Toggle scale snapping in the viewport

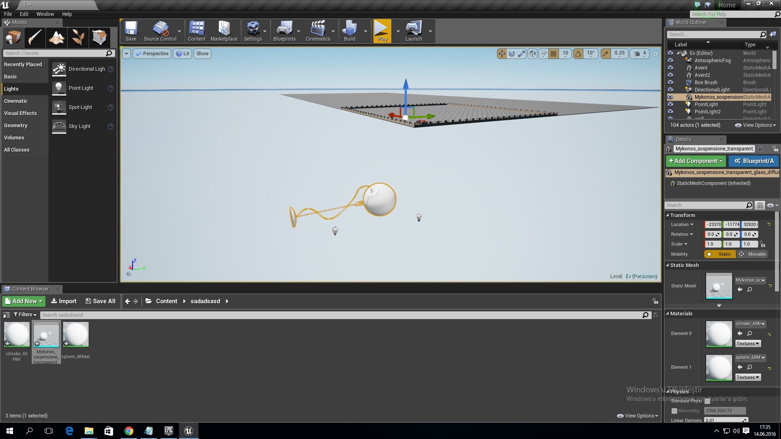click(x=606, y=53)
